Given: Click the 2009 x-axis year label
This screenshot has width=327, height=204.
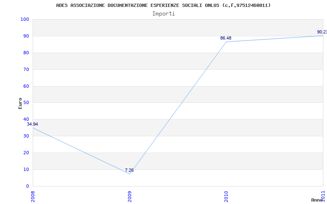Looking at the screenshot, I should 130,196.
